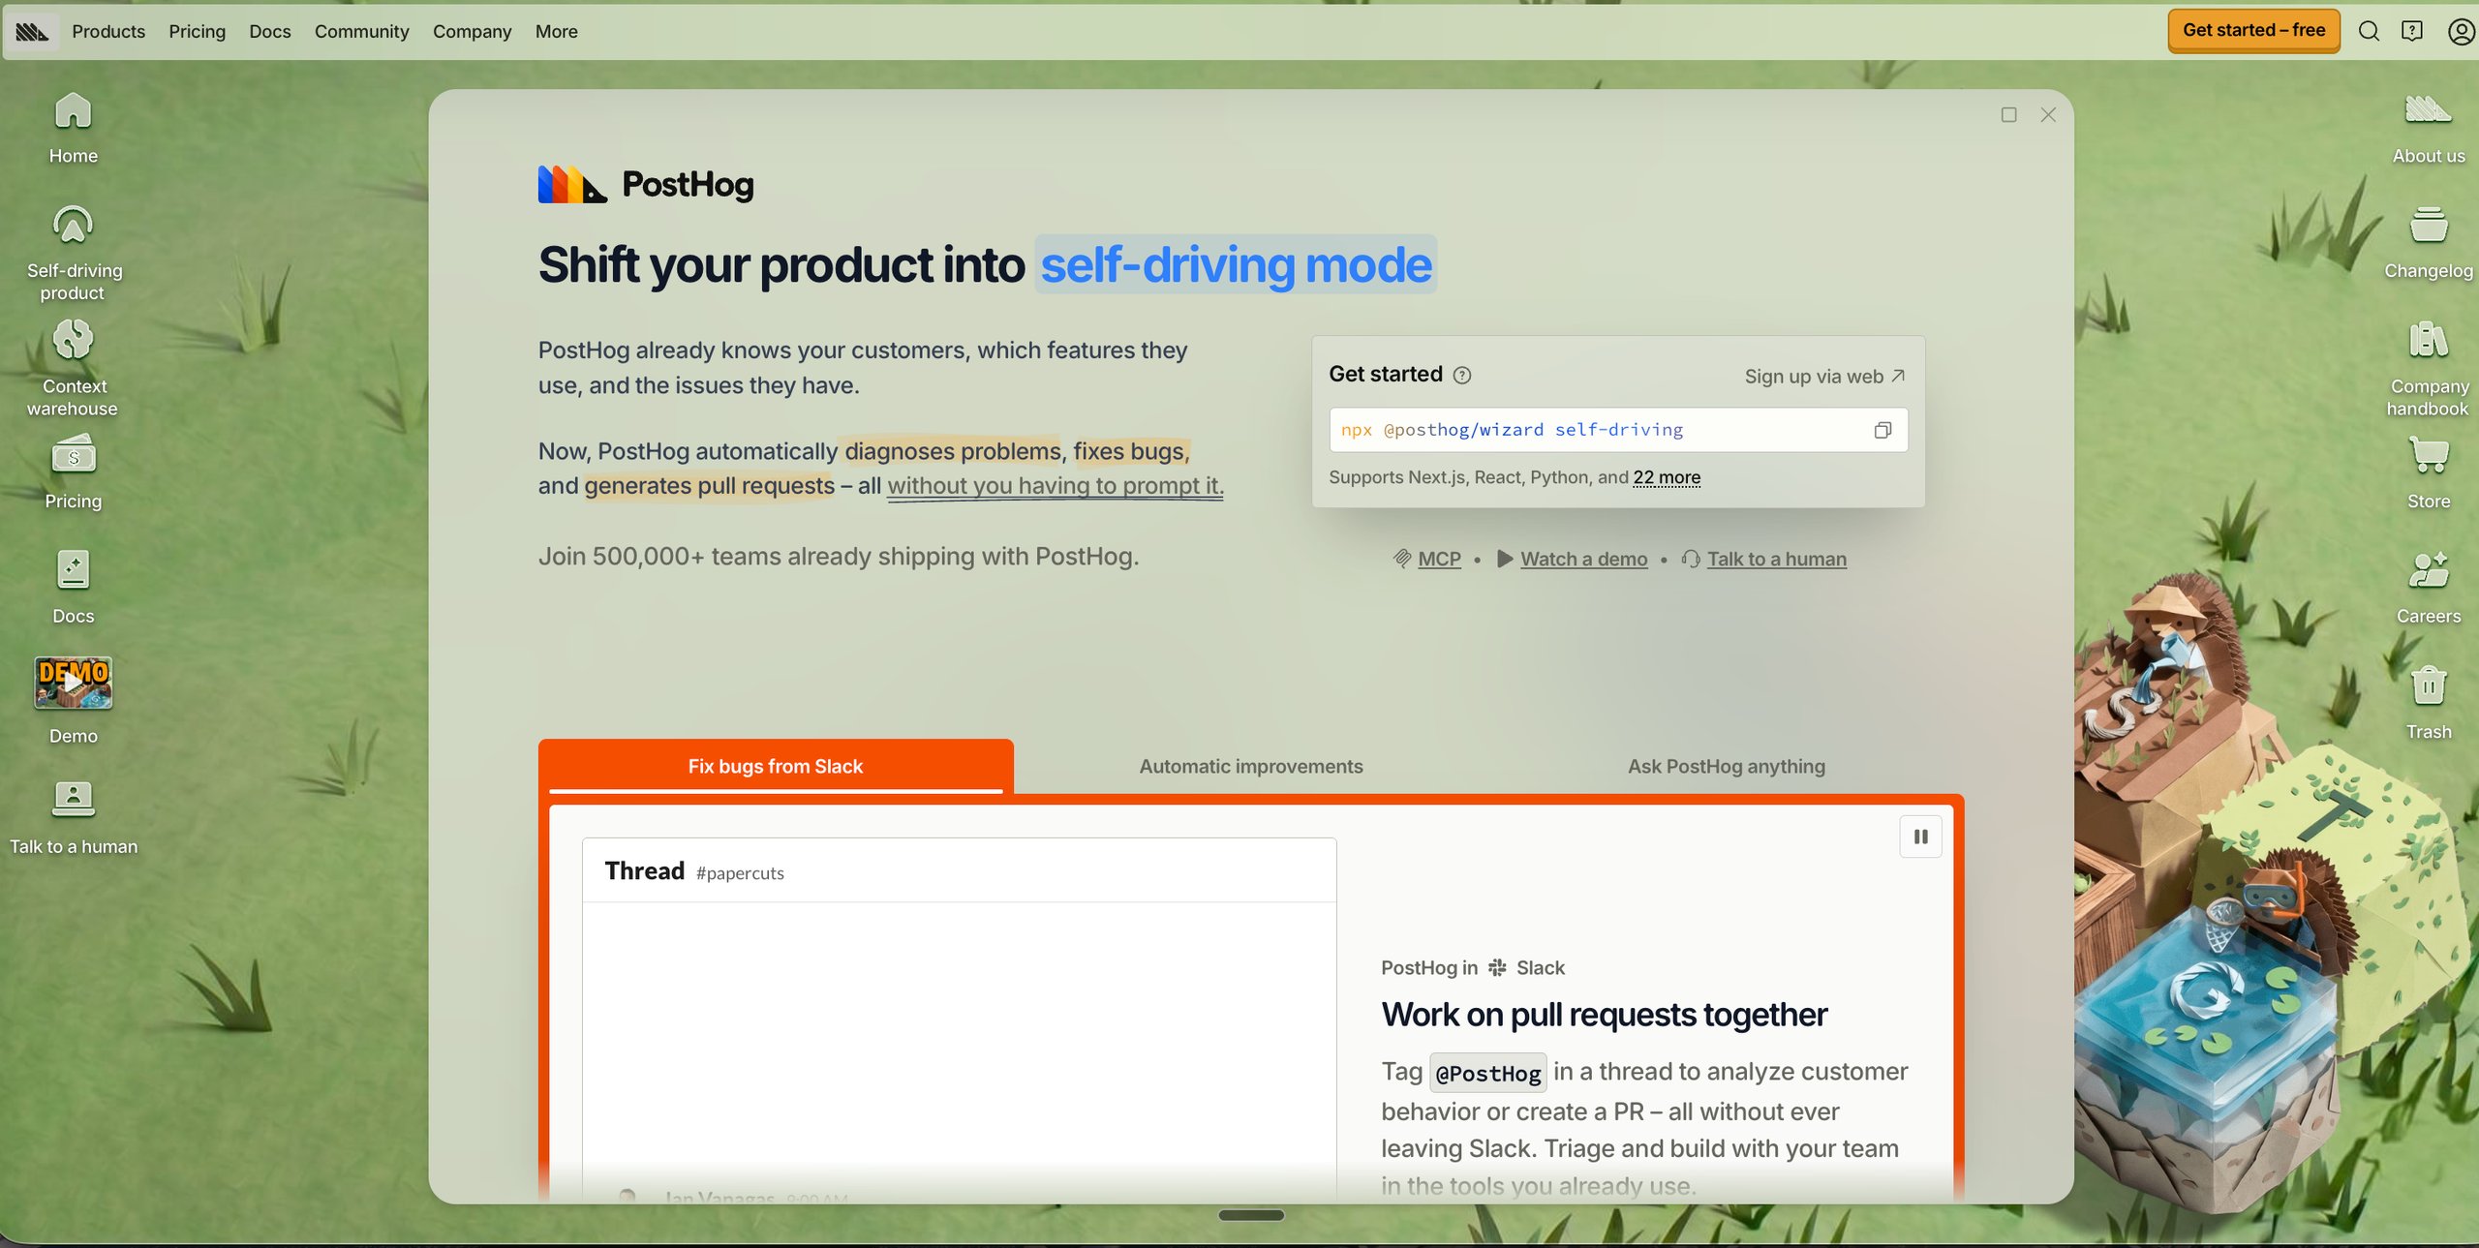Expand the More menu

(x=556, y=31)
